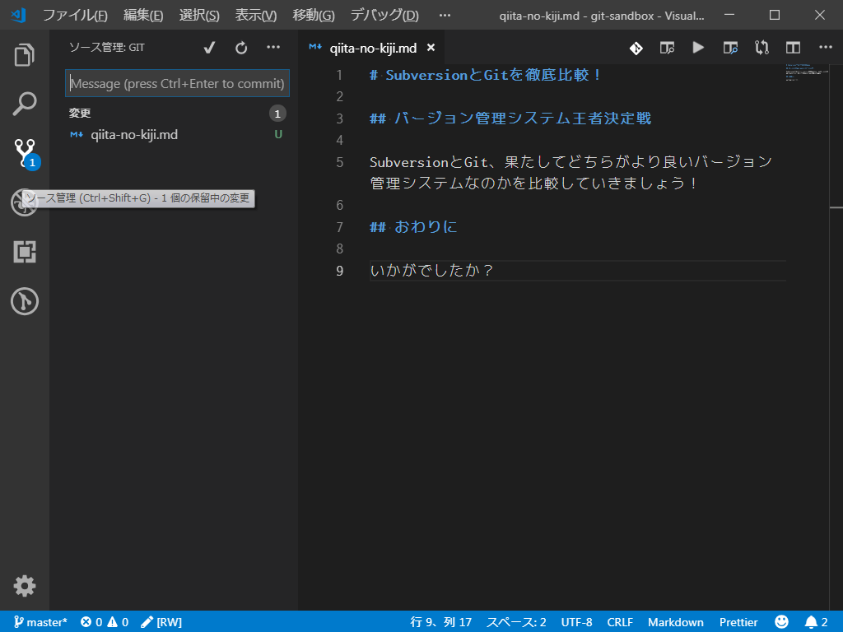Open the Manage gear menu

coord(24,586)
